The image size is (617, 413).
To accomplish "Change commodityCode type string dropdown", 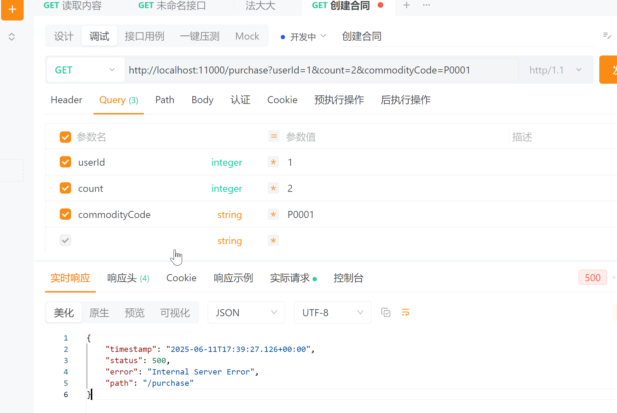I will [229, 215].
